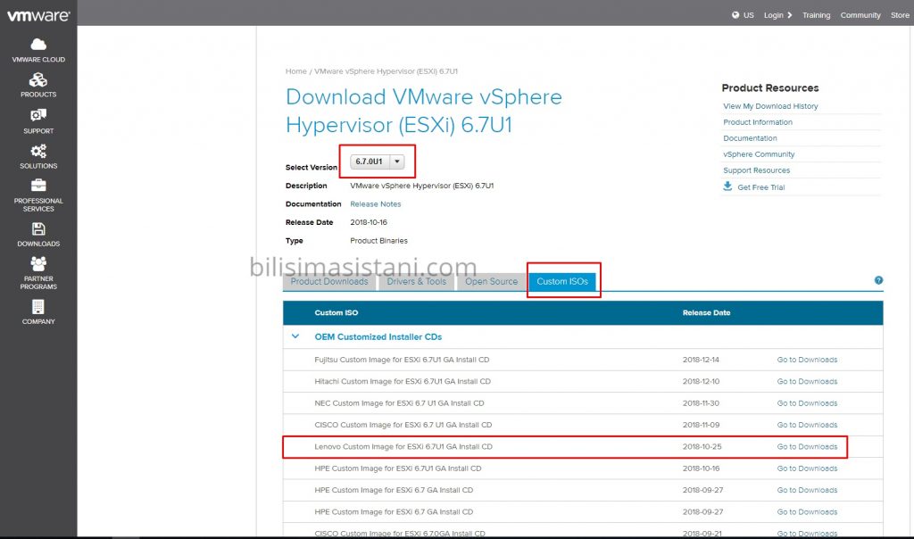This screenshot has width=914, height=539.
Task: Switch to the Open Source tab
Action: 492,281
